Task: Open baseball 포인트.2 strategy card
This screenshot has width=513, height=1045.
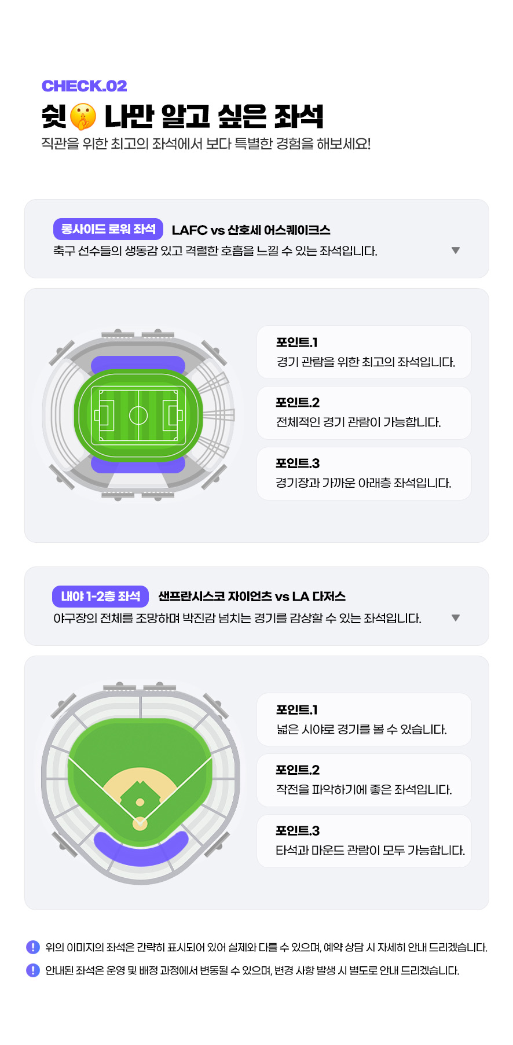Action: click(364, 781)
